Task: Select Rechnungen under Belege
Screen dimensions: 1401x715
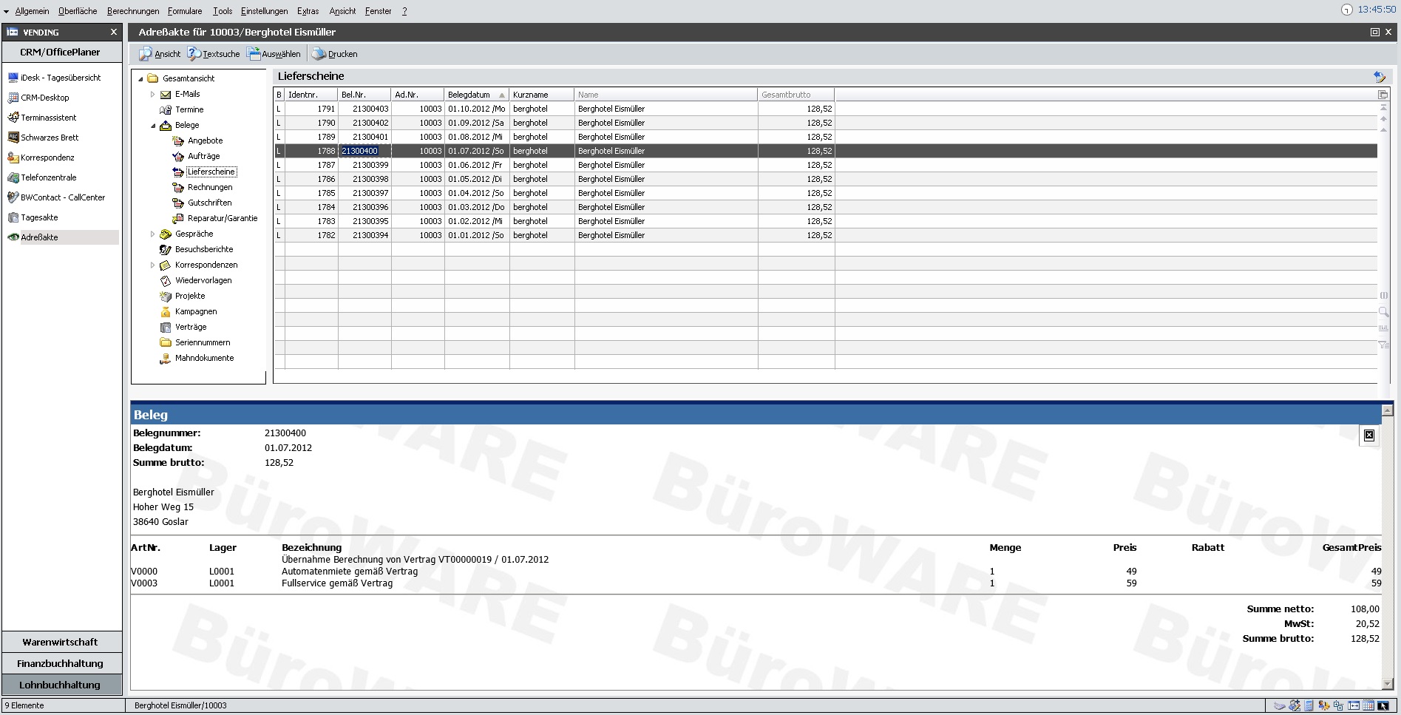Action: (210, 187)
